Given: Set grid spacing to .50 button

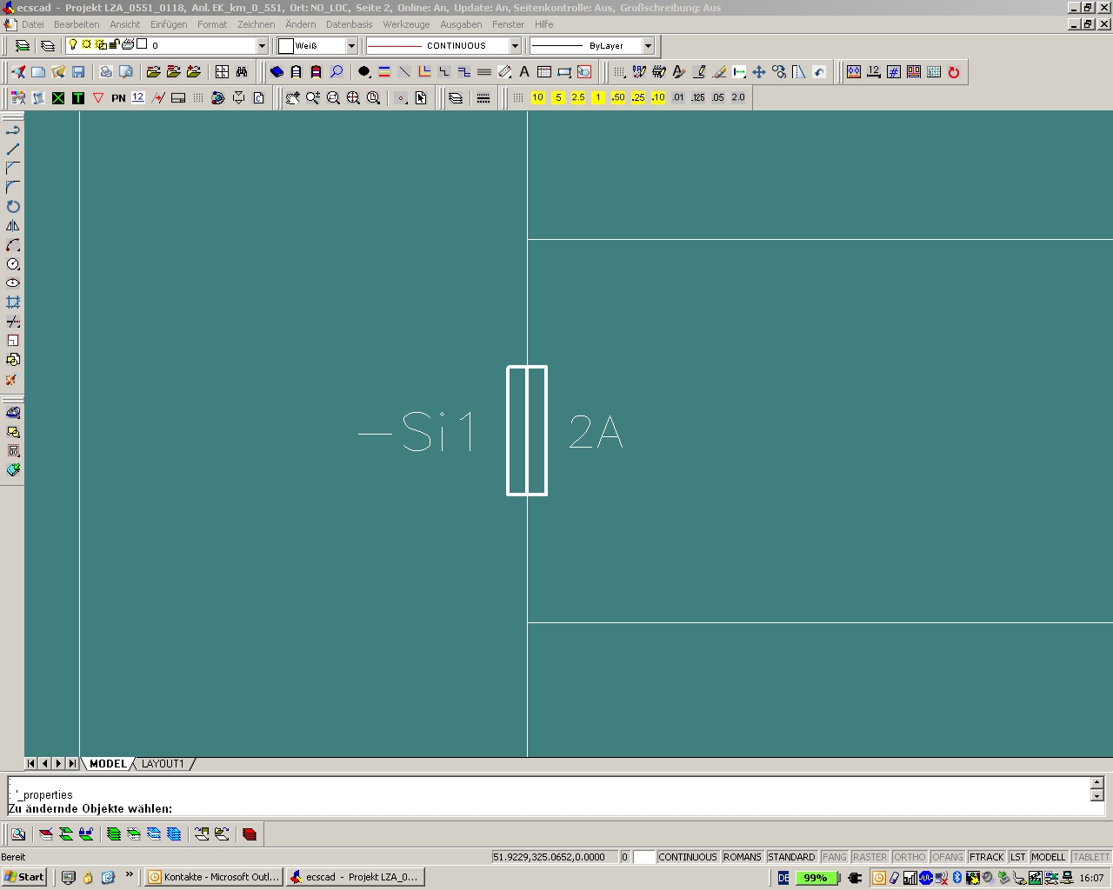Looking at the screenshot, I should (x=618, y=98).
